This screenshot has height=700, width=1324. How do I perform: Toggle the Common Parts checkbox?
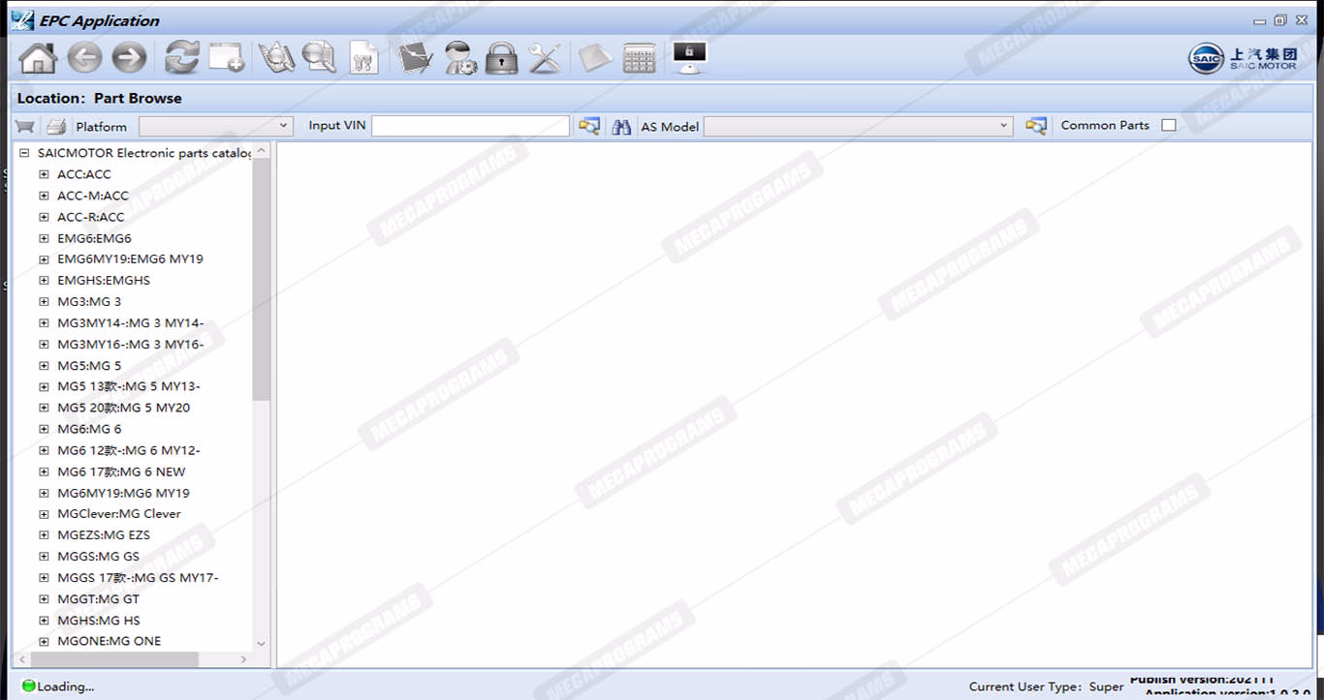pyautogui.click(x=1169, y=125)
